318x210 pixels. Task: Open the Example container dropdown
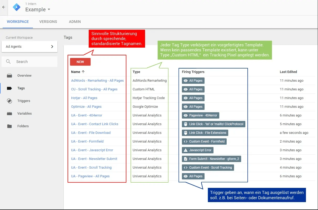(x=38, y=9)
